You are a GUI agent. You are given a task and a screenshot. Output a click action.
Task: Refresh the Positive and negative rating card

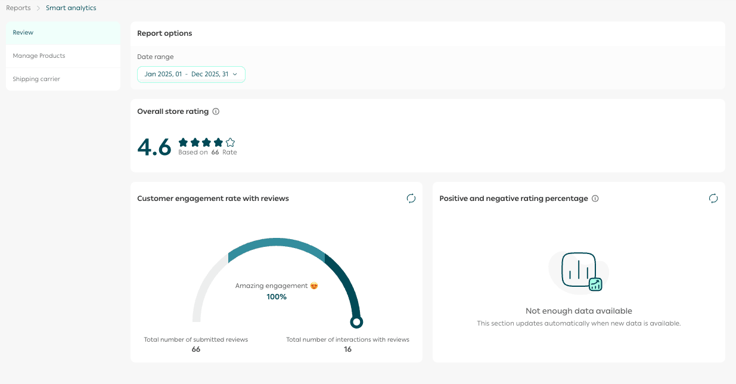[x=713, y=199]
